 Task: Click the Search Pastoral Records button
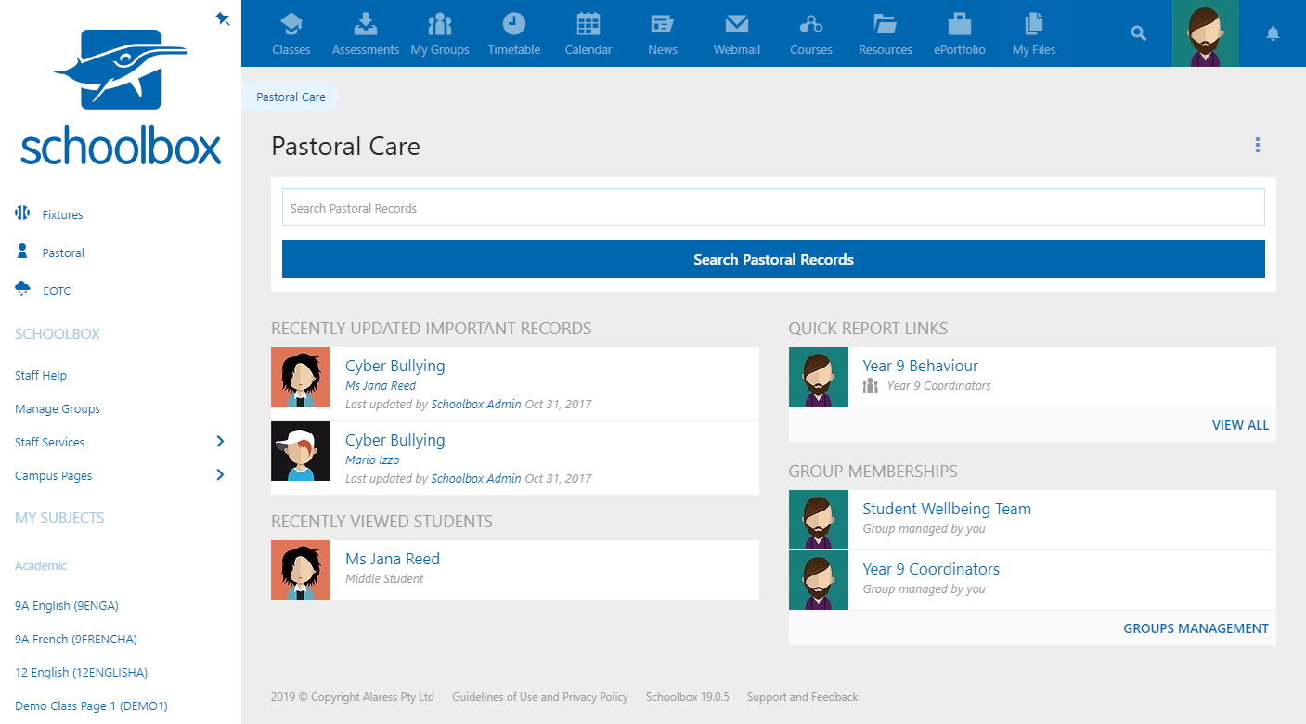(773, 259)
